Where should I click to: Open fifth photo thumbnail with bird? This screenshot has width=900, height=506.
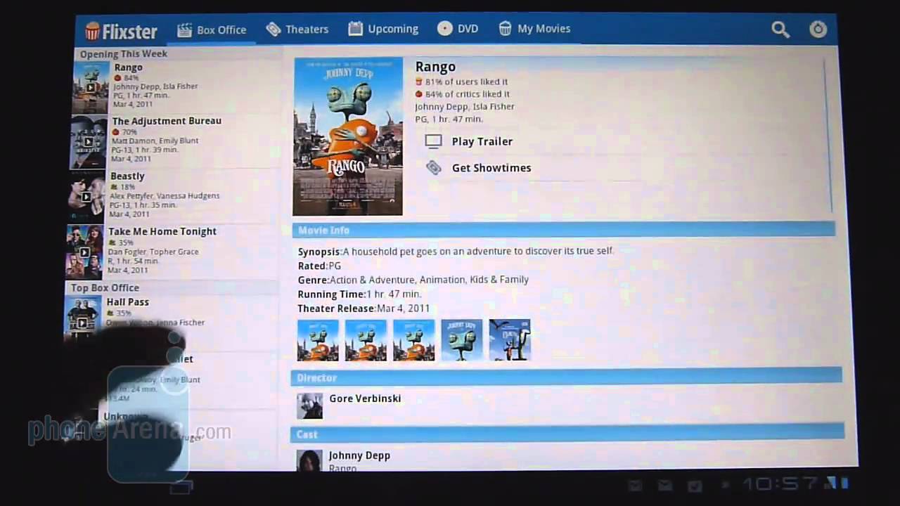click(x=510, y=340)
